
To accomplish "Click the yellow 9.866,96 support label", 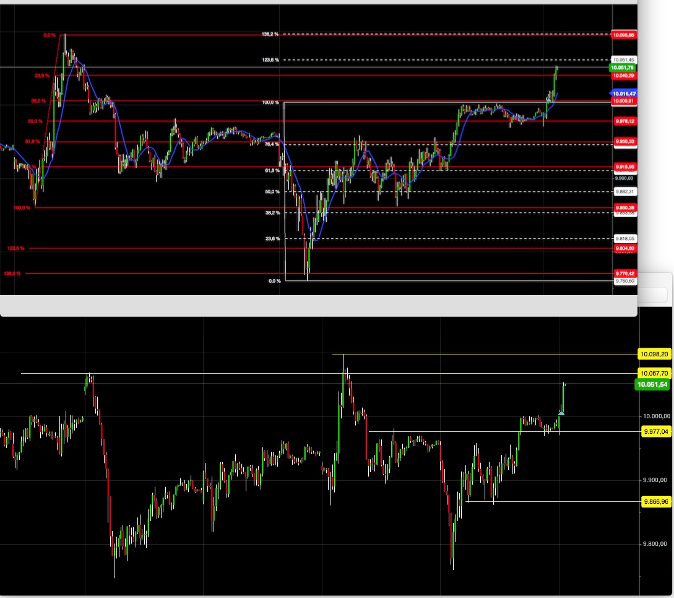I will [x=655, y=502].
